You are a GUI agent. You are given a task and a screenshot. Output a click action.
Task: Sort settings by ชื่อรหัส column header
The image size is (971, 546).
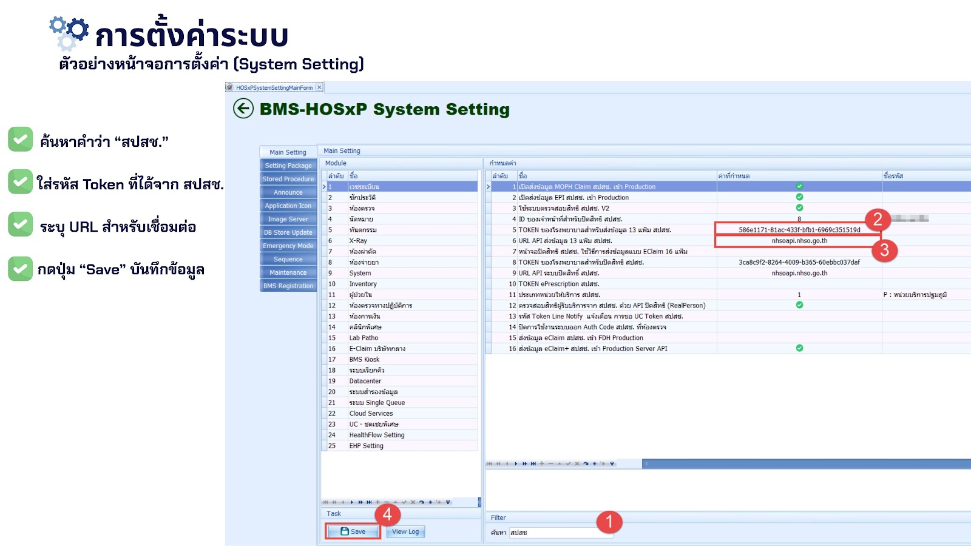[x=927, y=176]
